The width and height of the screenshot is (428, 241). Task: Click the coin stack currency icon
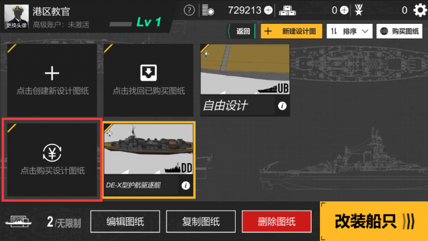pos(208,10)
